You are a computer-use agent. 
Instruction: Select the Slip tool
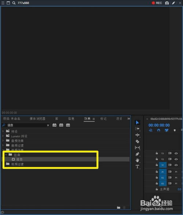pyautogui.click(x=137, y=148)
